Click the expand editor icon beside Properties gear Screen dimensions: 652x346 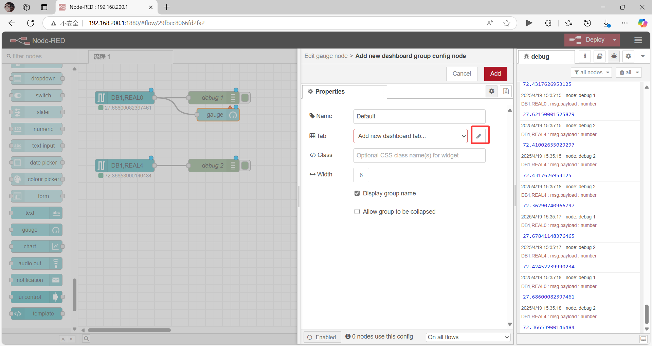pyautogui.click(x=506, y=91)
